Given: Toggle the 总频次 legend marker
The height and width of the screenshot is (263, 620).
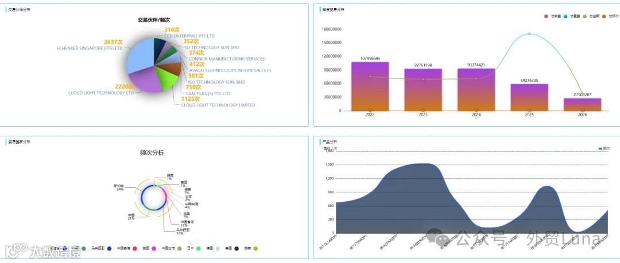Looking at the screenshot, I should click(604, 16).
